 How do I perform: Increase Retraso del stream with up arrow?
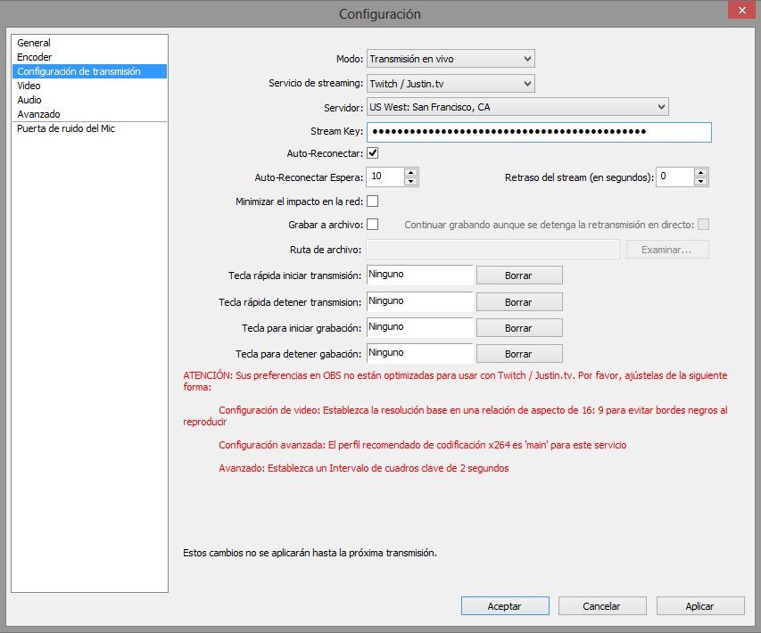tap(701, 172)
